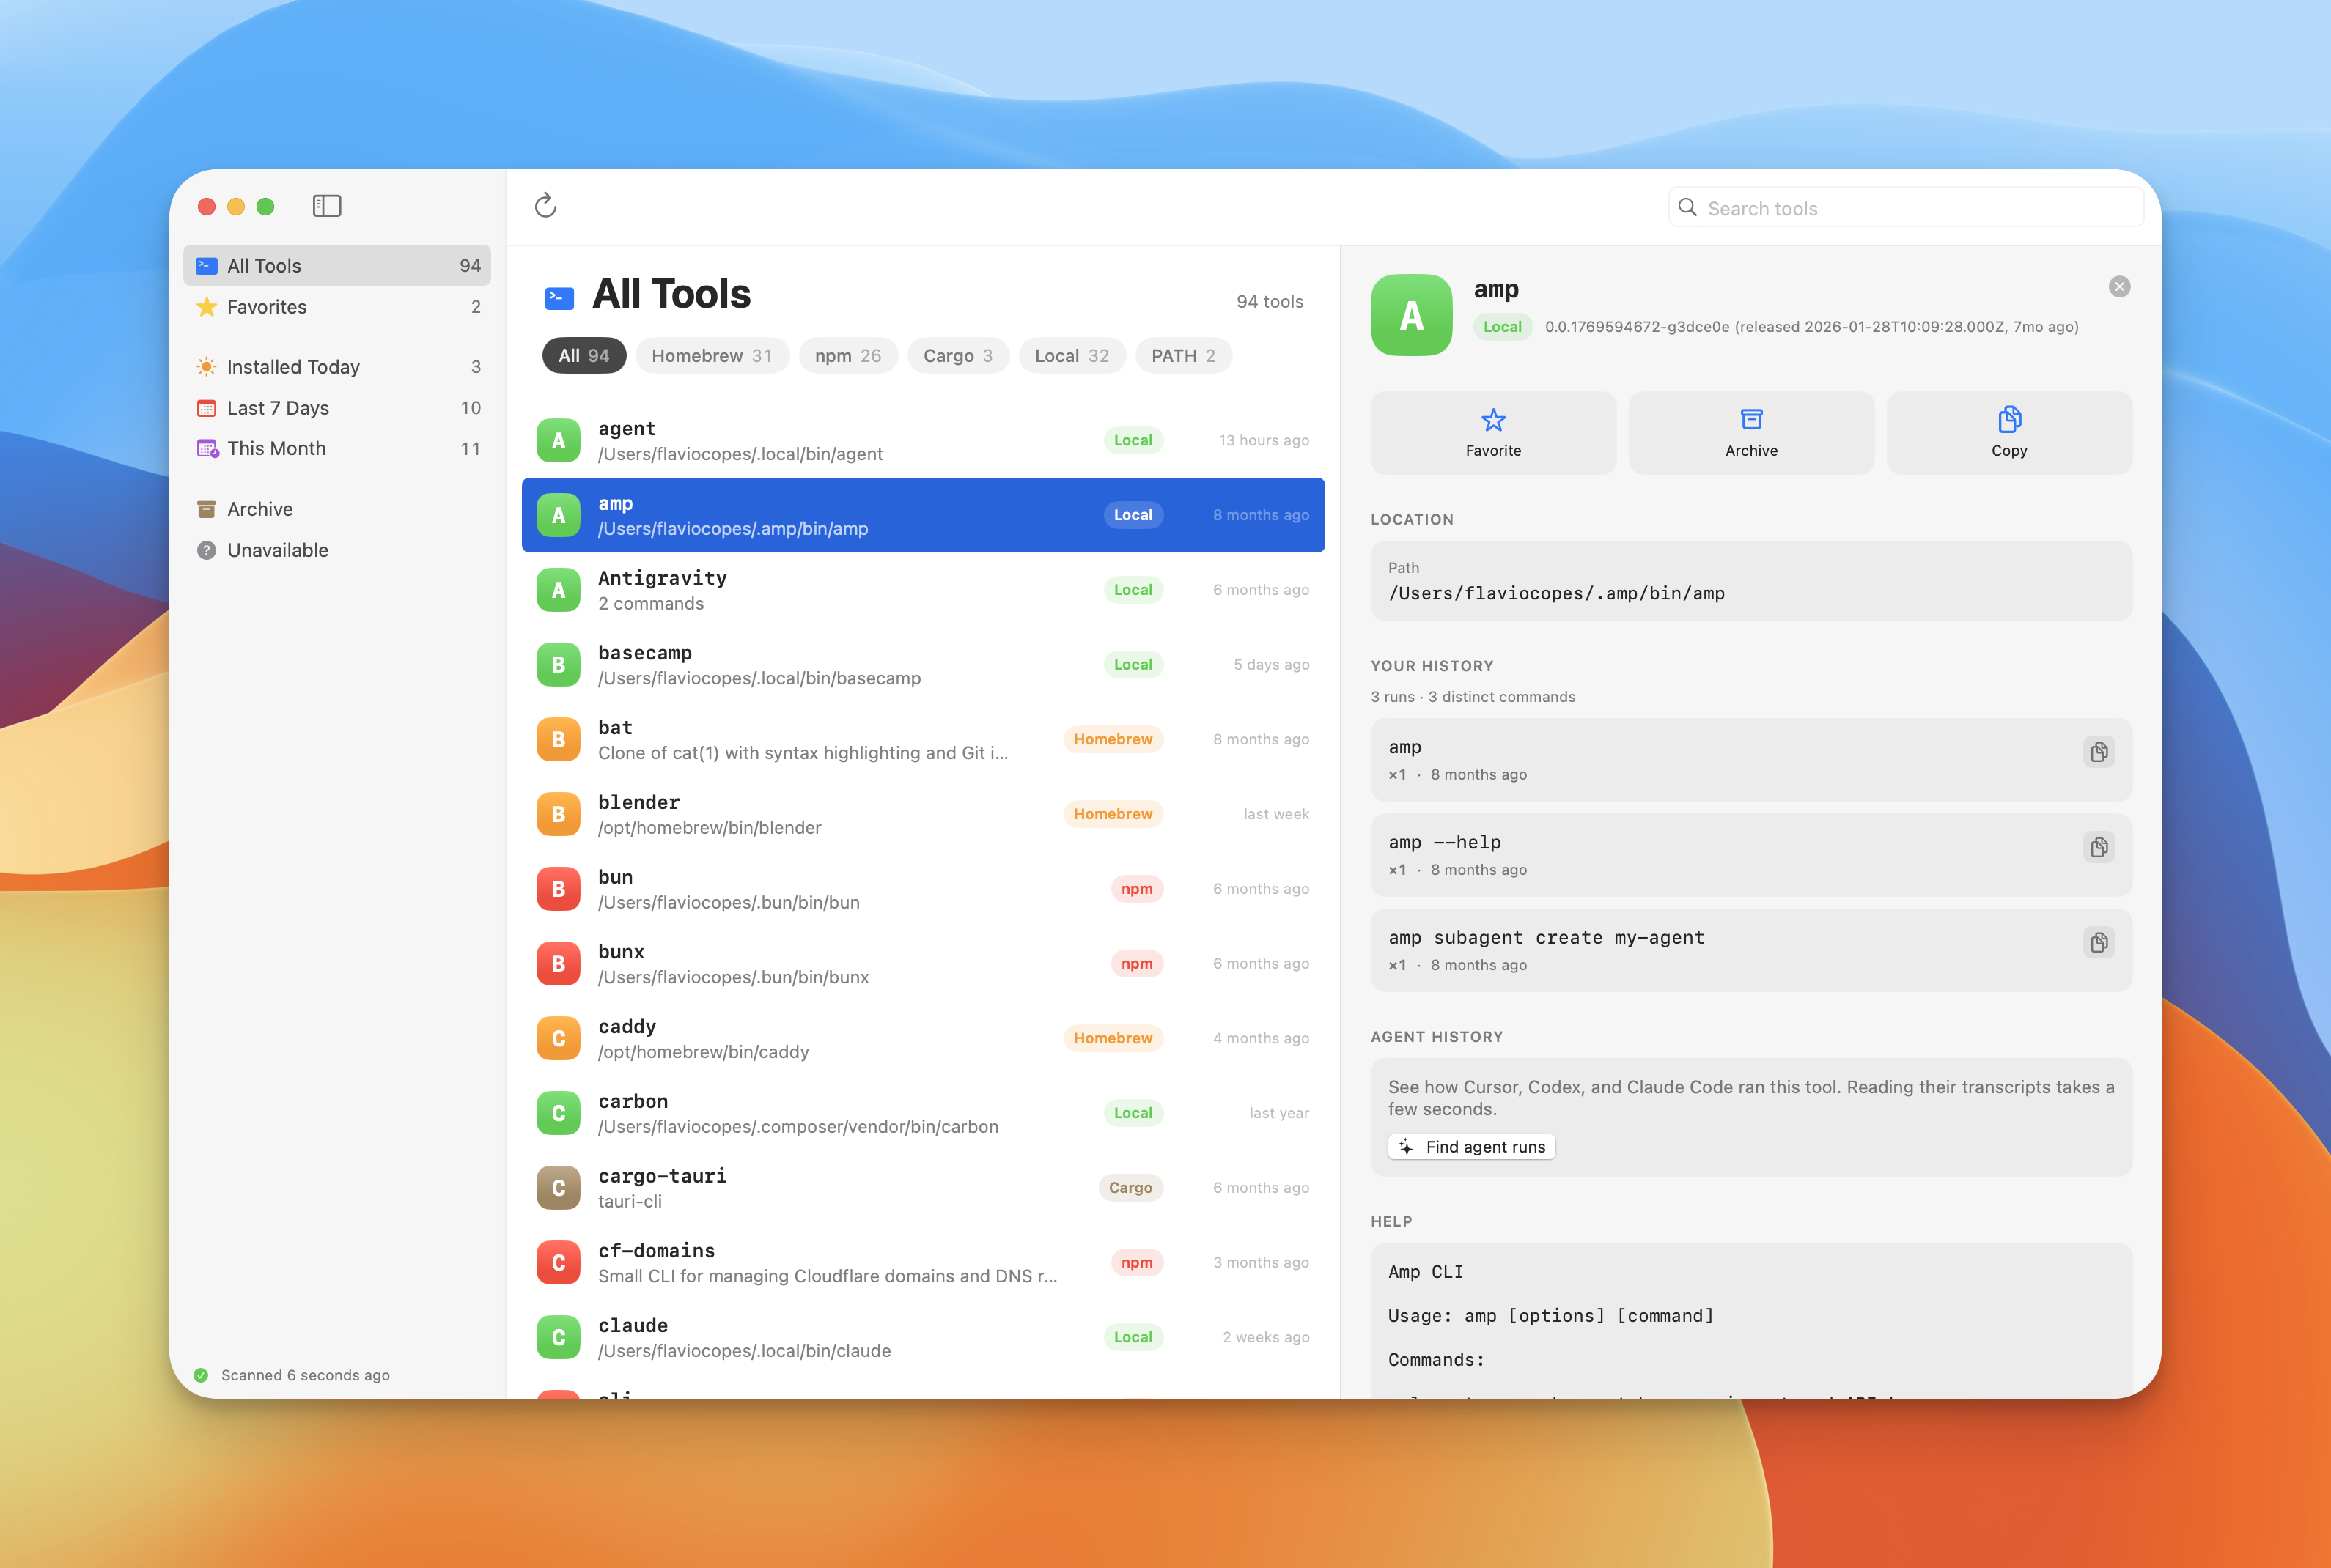The width and height of the screenshot is (2331, 1568).
Task: Select the Homebrew 31 filter tab
Action: coord(711,356)
